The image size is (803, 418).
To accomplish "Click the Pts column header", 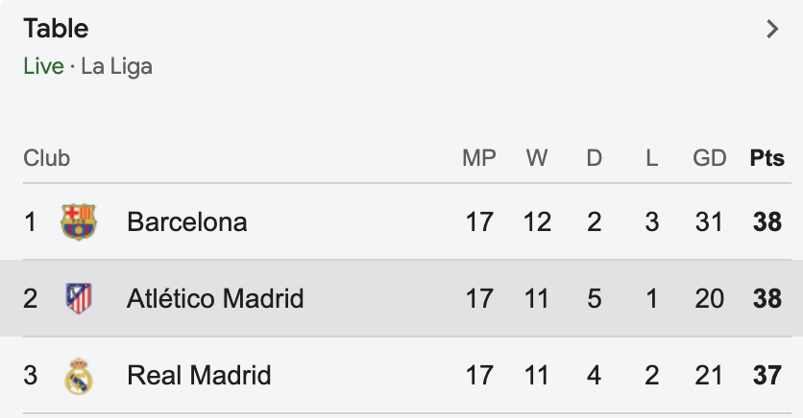I will pyautogui.click(x=766, y=158).
